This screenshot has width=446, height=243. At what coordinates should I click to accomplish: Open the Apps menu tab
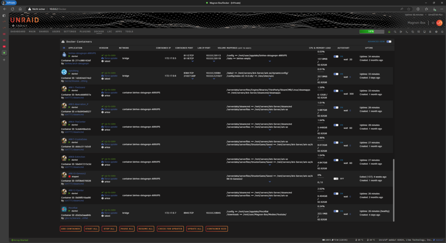point(119,32)
